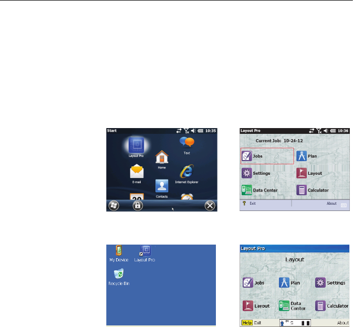Open Plan in the 10:36 Layout Pro screen
The image size is (353, 327).
[306, 156]
